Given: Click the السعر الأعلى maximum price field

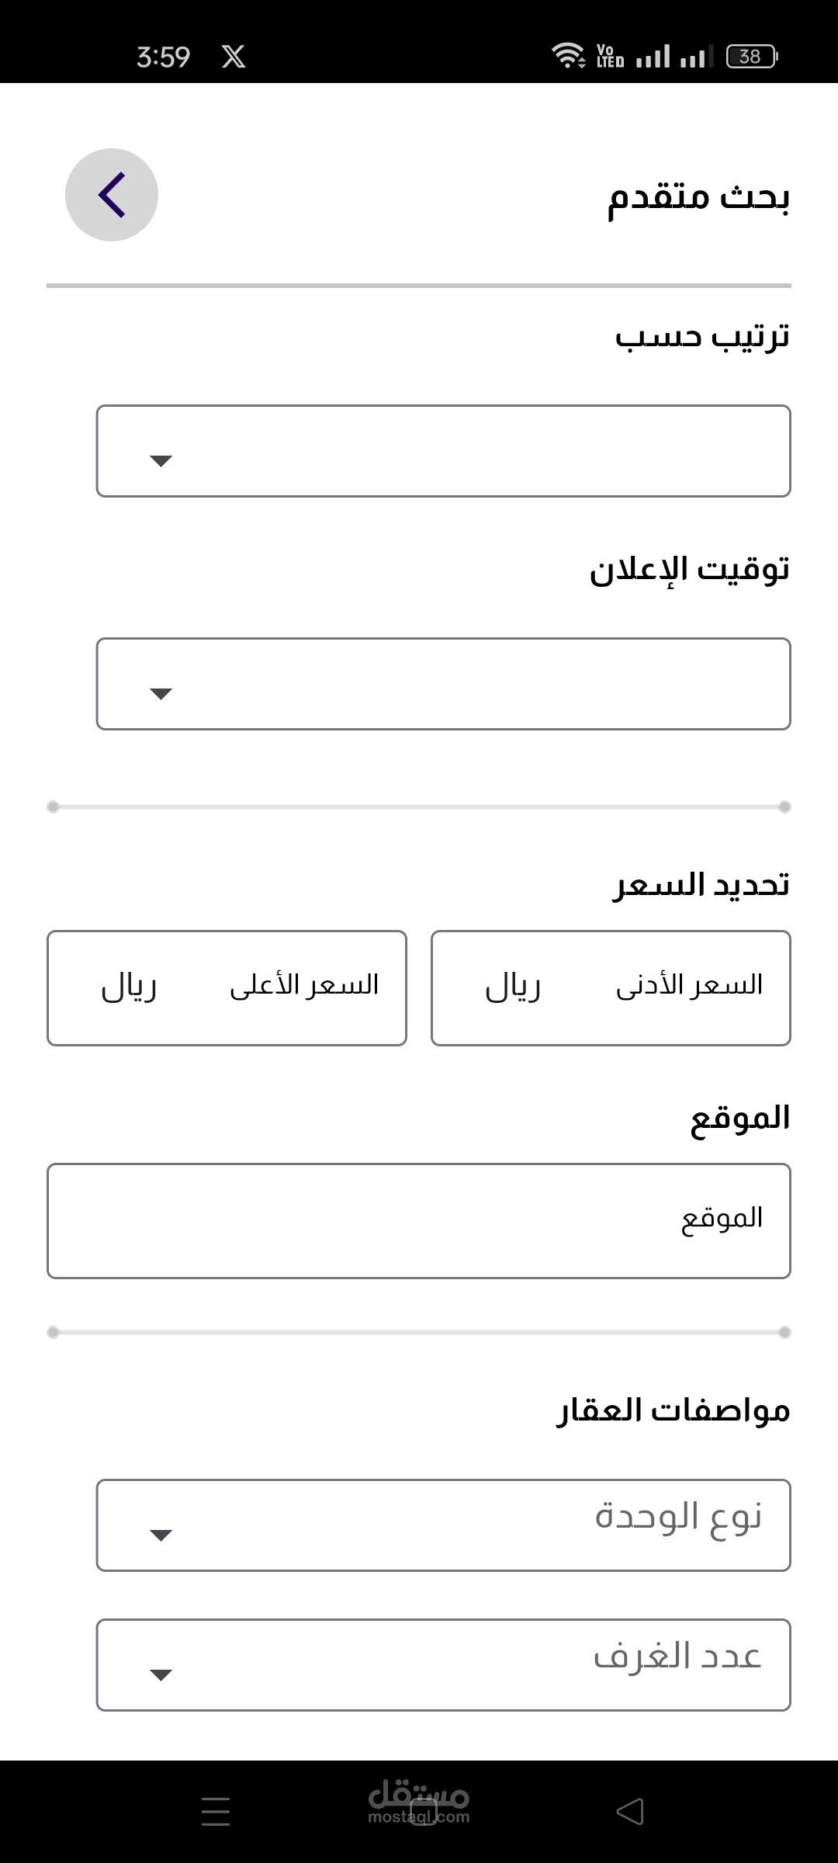Looking at the screenshot, I should pos(227,988).
